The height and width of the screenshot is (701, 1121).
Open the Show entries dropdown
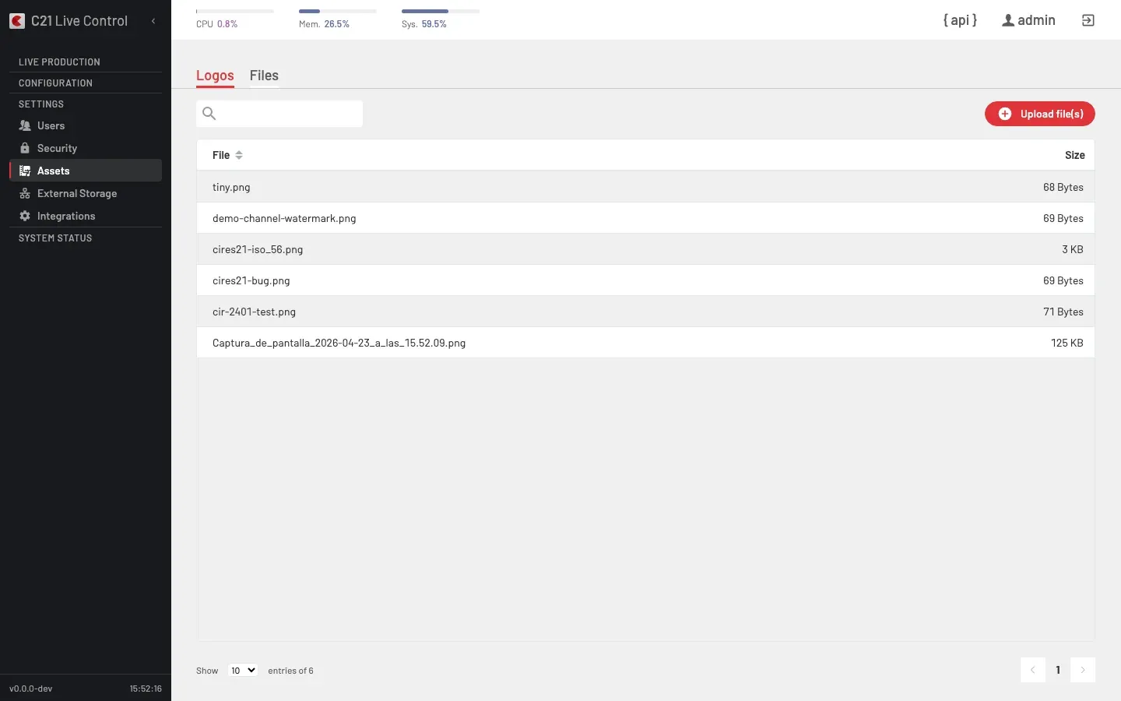(243, 670)
